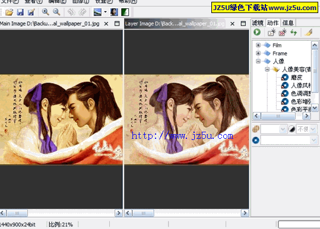Select the 色彩增强 action item
The height and width of the screenshot is (229, 320).
pos(301,101)
